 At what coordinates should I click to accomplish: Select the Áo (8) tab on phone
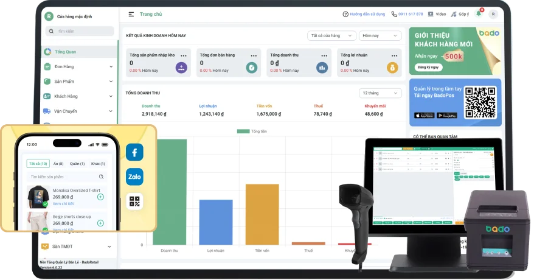[58, 164]
